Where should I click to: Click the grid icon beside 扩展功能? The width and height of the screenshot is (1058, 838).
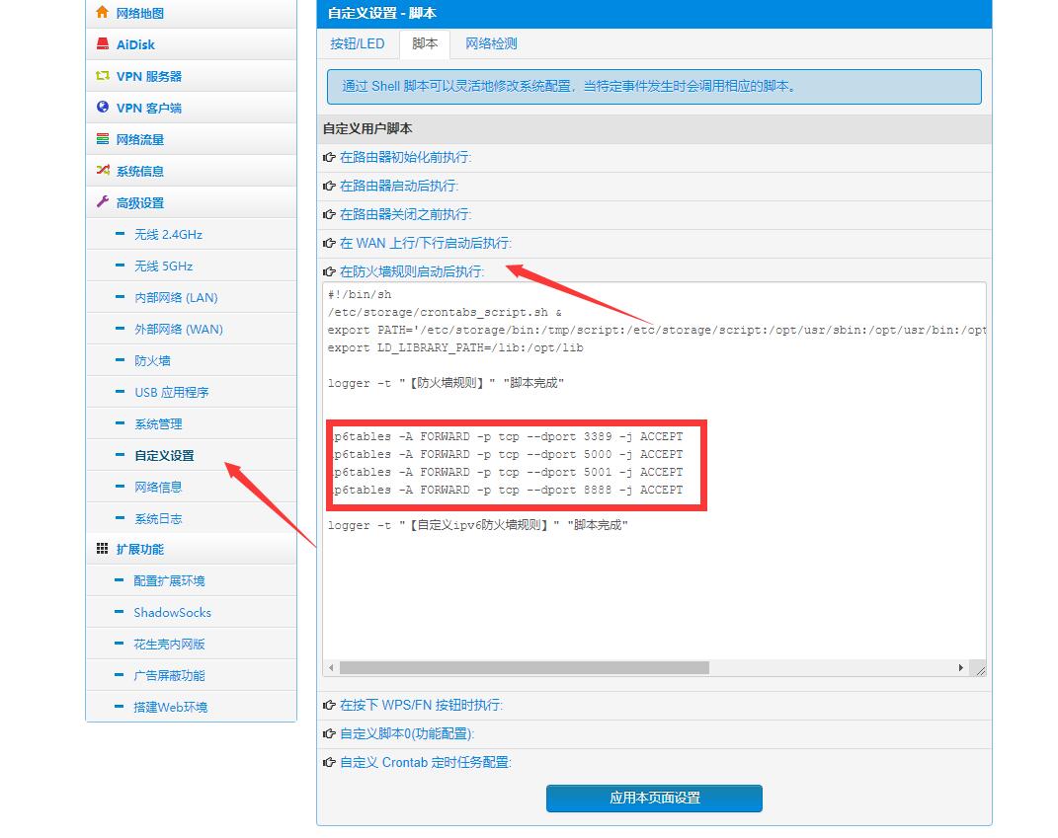tap(103, 549)
